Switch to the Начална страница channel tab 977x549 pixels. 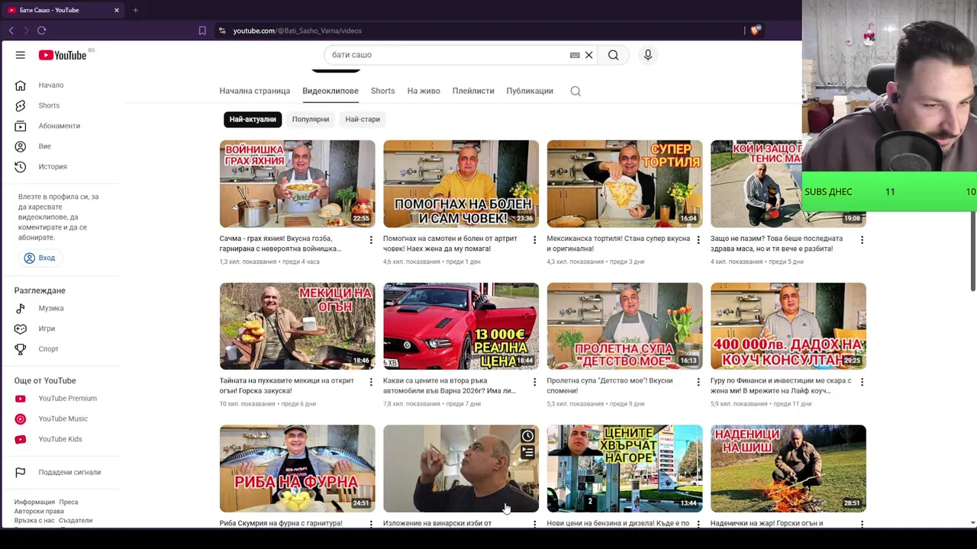pyautogui.click(x=254, y=91)
